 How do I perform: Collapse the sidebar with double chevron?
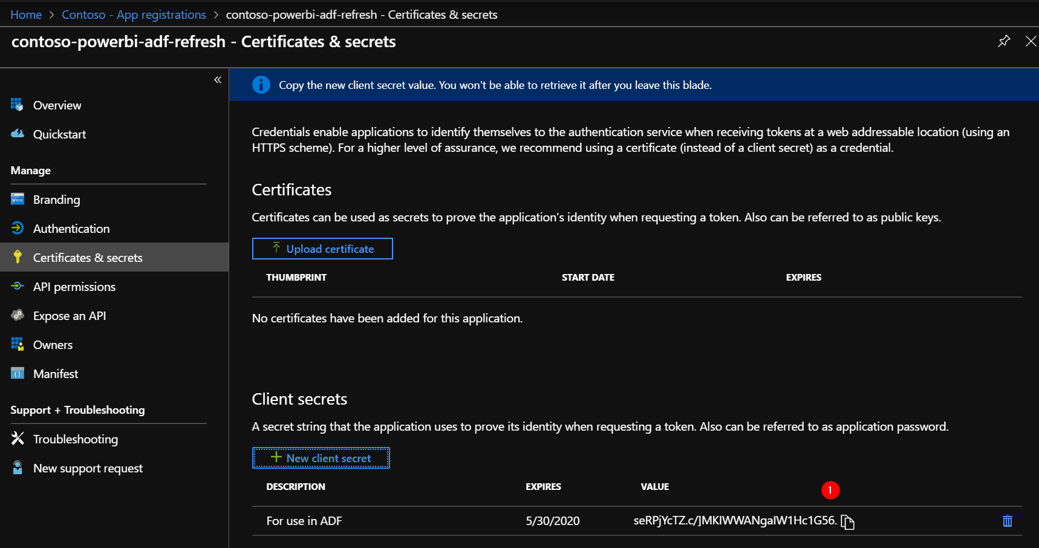click(x=218, y=80)
